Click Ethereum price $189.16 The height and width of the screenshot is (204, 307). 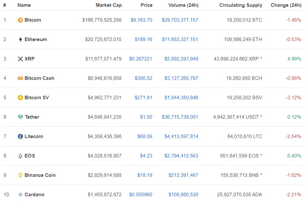(x=143, y=39)
